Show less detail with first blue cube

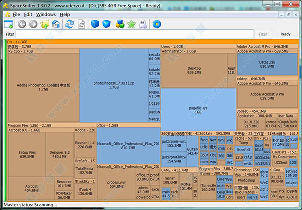point(95,24)
